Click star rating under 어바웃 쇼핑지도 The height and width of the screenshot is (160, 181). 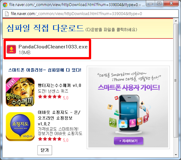50,139
